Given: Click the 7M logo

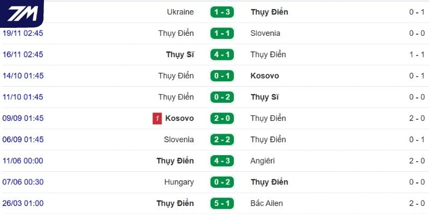Looking at the screenshot, I should tap(22, 13).
